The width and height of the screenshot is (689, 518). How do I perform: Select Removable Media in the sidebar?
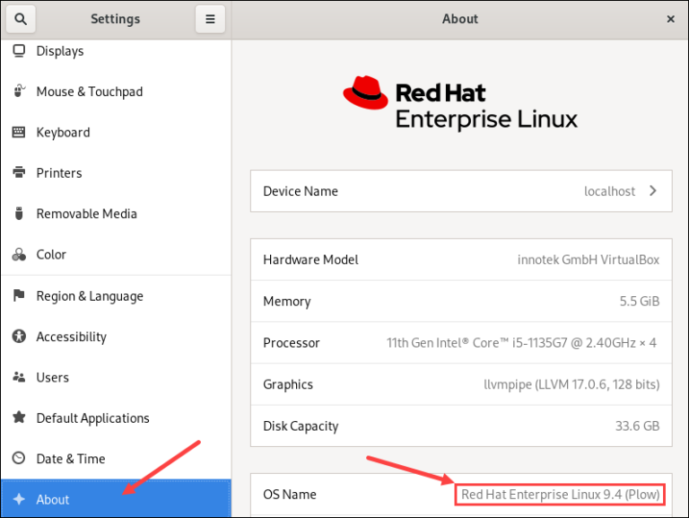(116, 214)
